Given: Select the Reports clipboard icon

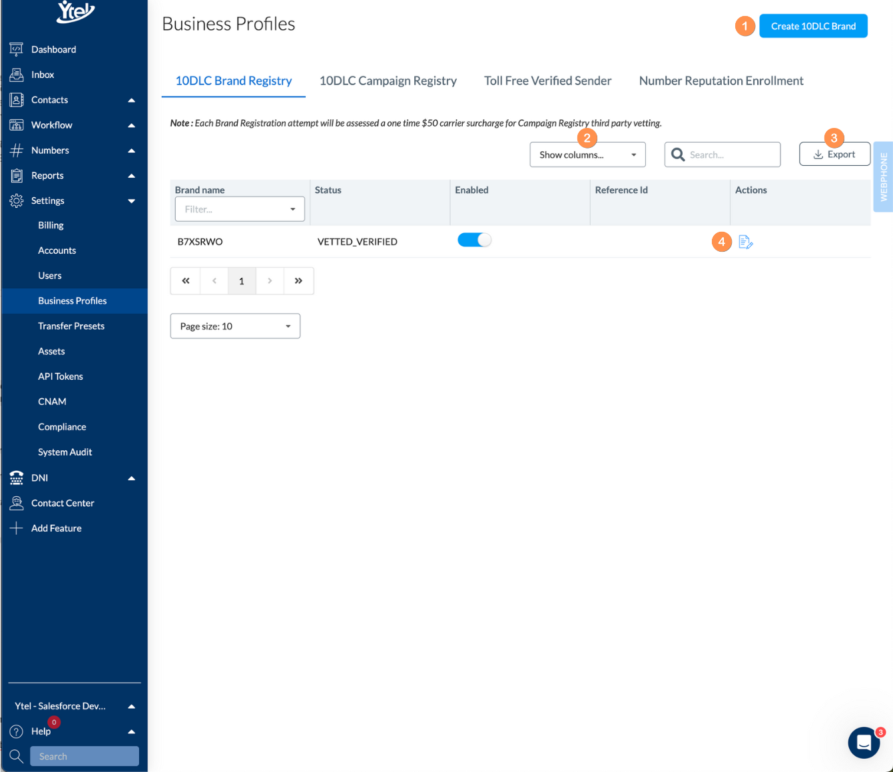Looking at the screenshot, I should 17,175.
